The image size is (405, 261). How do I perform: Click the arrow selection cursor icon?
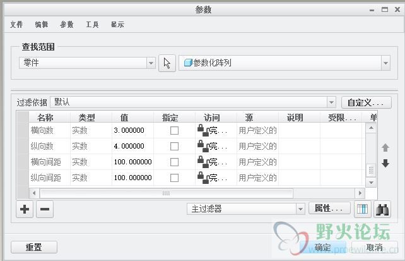(167, 63)
